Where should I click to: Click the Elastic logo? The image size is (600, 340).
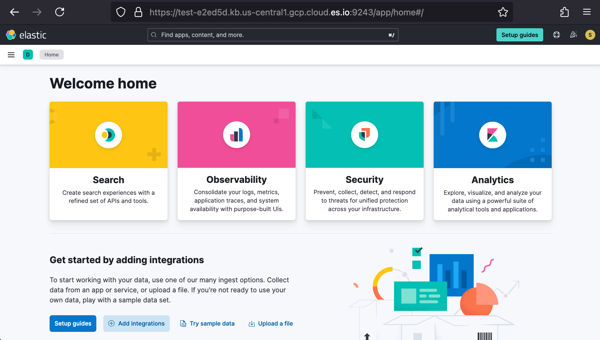click(26, 35)
